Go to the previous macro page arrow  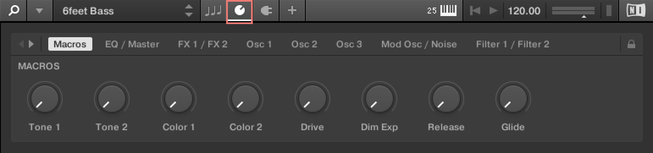21,44
